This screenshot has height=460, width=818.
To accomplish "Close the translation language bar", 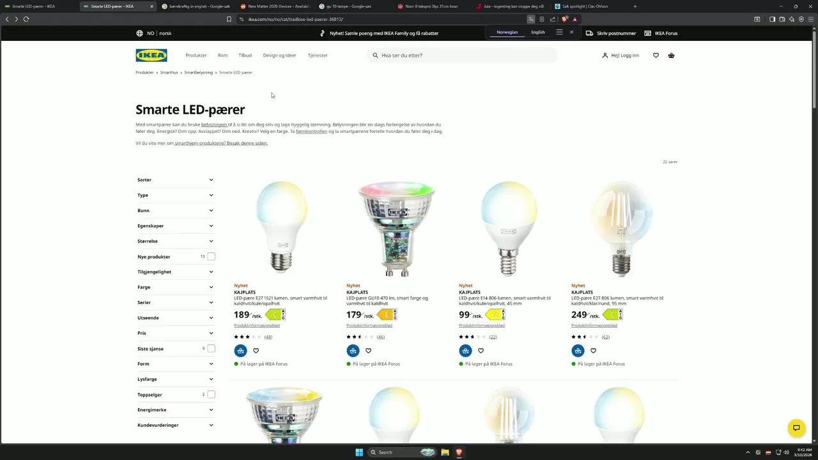I will tap(571, 32).
